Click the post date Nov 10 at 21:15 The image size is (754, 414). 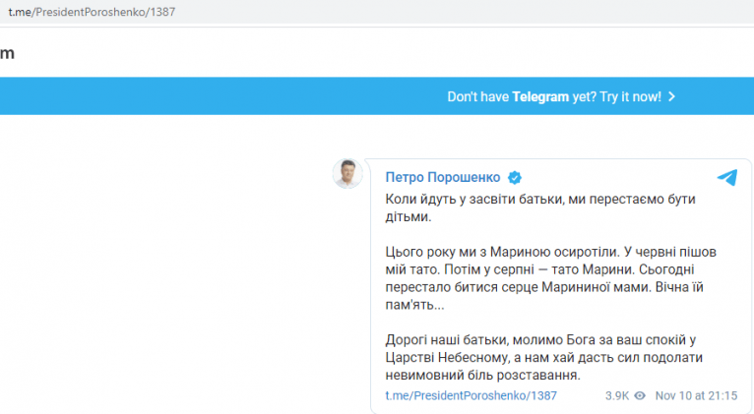tap(696, 395)
